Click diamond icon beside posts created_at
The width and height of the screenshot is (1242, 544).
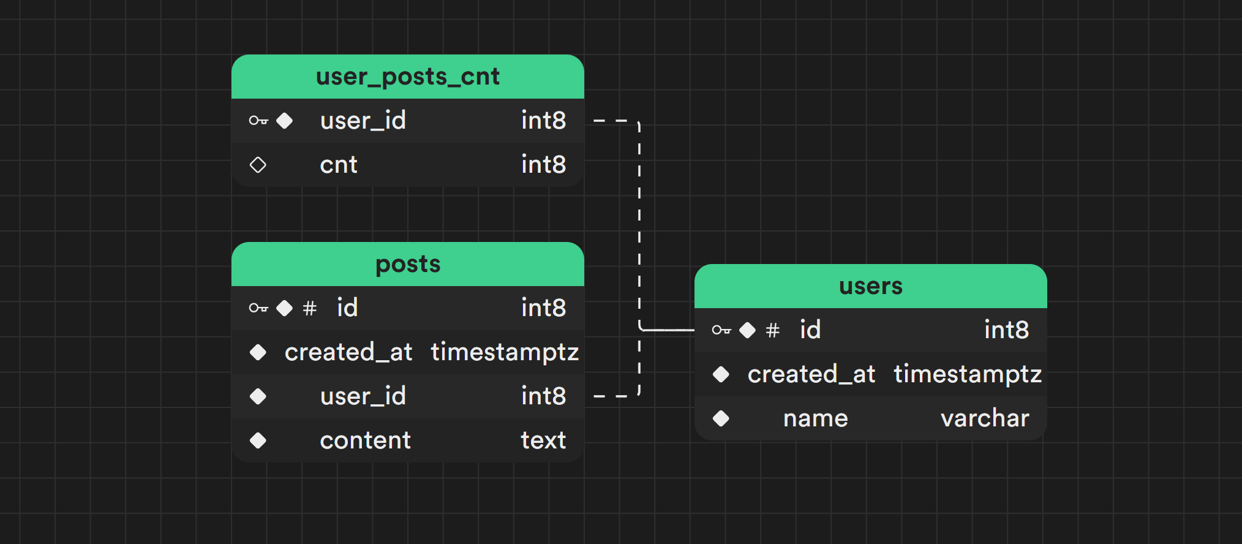(x=258, y=352)
